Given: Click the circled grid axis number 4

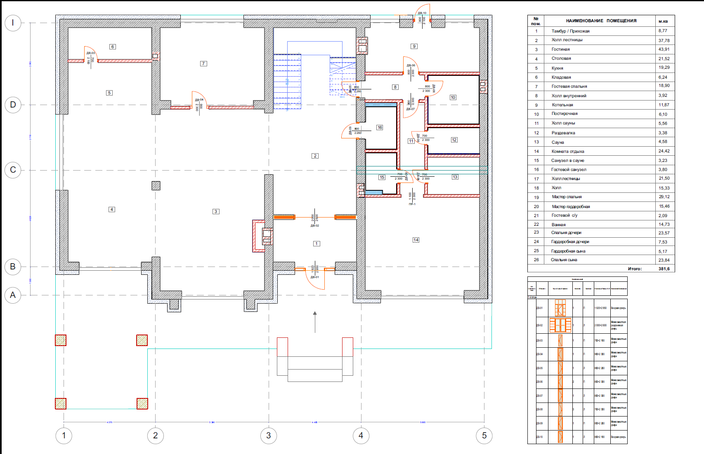Looking at the screenshot, I should pyautogui.click(x=361, y=435).
